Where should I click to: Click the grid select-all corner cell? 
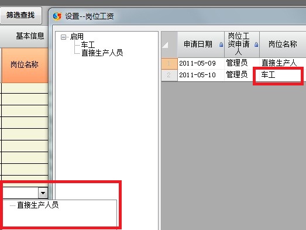[169, 44]
